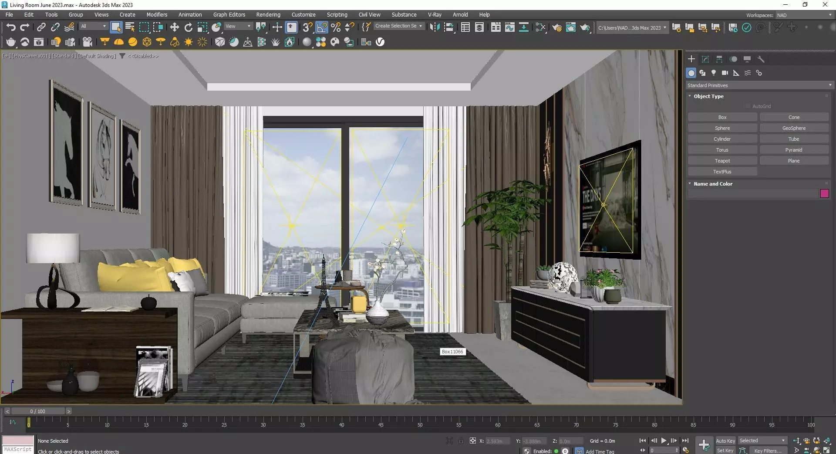The image size is (836, 454).
Task: Open Select by Name list icon
Action: pos(130,27)
